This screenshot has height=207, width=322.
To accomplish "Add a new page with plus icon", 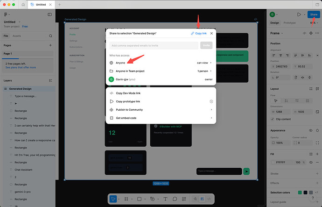I will 50,45.
